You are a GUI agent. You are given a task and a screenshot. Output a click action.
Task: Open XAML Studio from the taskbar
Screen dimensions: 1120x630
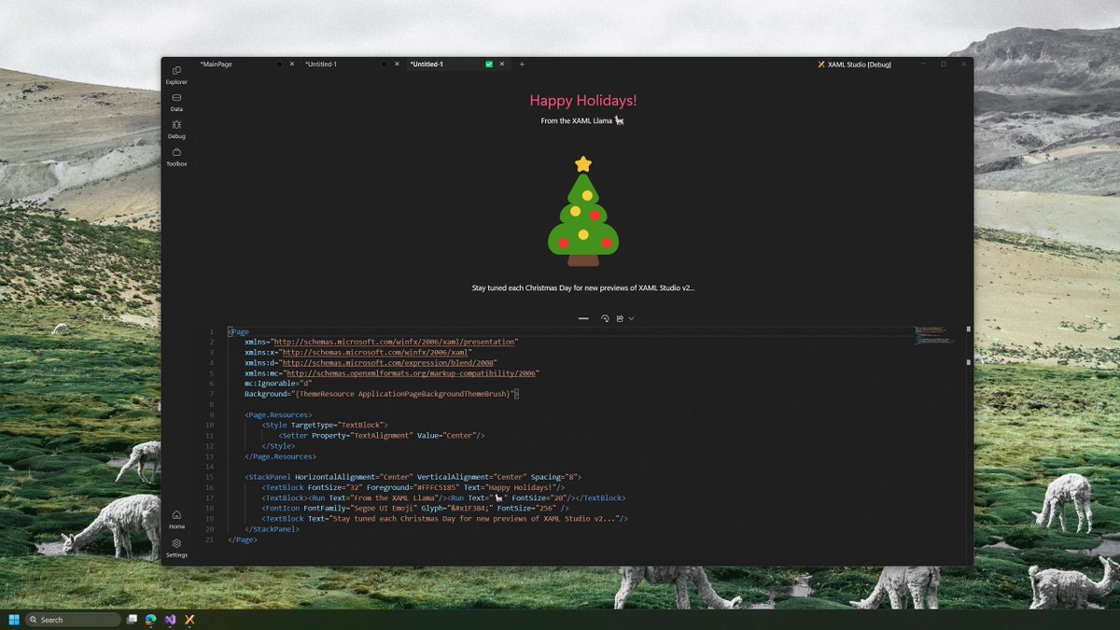(189, 620)
